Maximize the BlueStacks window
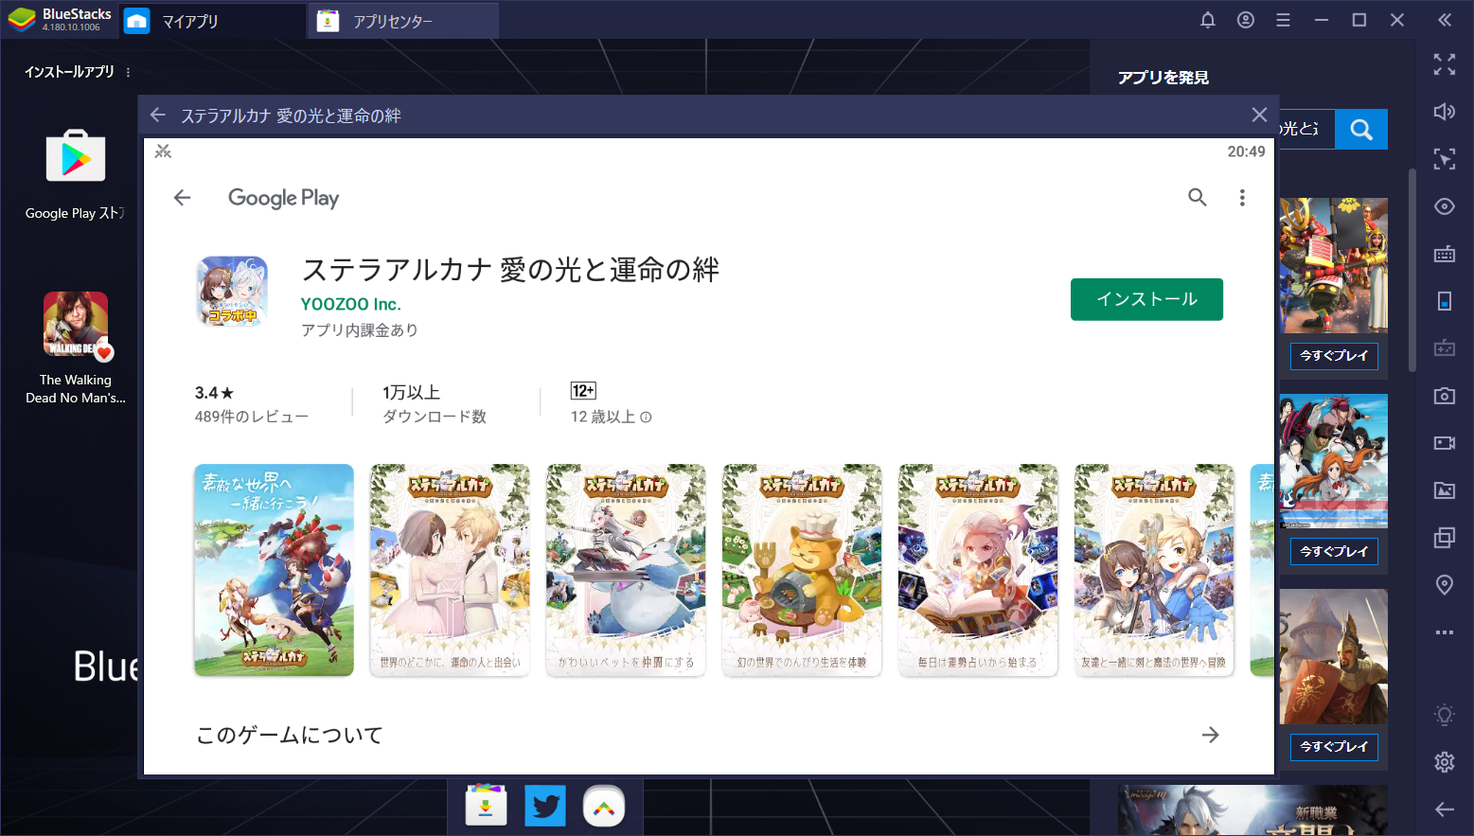The width and height of the screenshot is (1474, 836). point(1359,20)
